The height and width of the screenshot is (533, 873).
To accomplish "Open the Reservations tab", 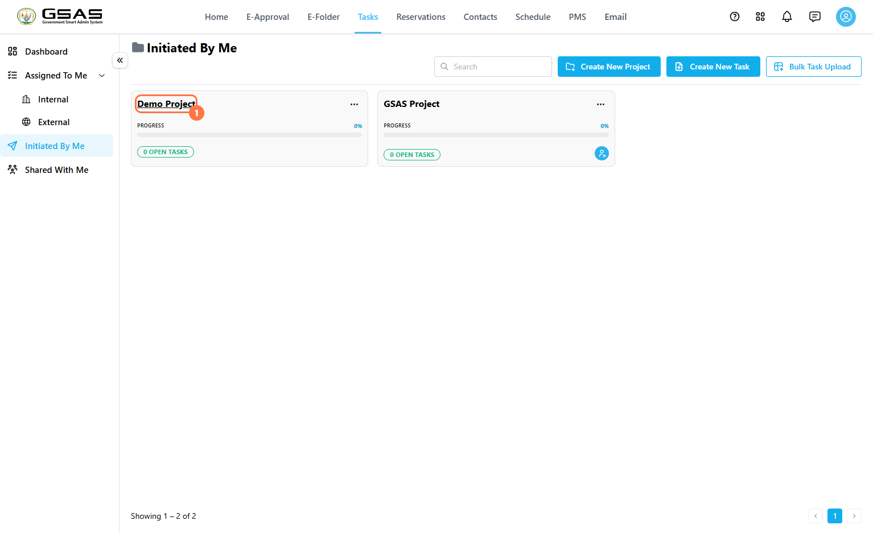I will point(421,17).
